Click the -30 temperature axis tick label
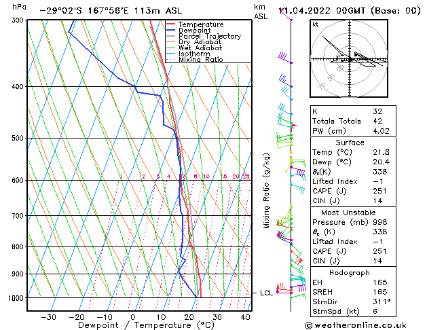Viewport: 427px width, 330px height. [x=48, y=317]
